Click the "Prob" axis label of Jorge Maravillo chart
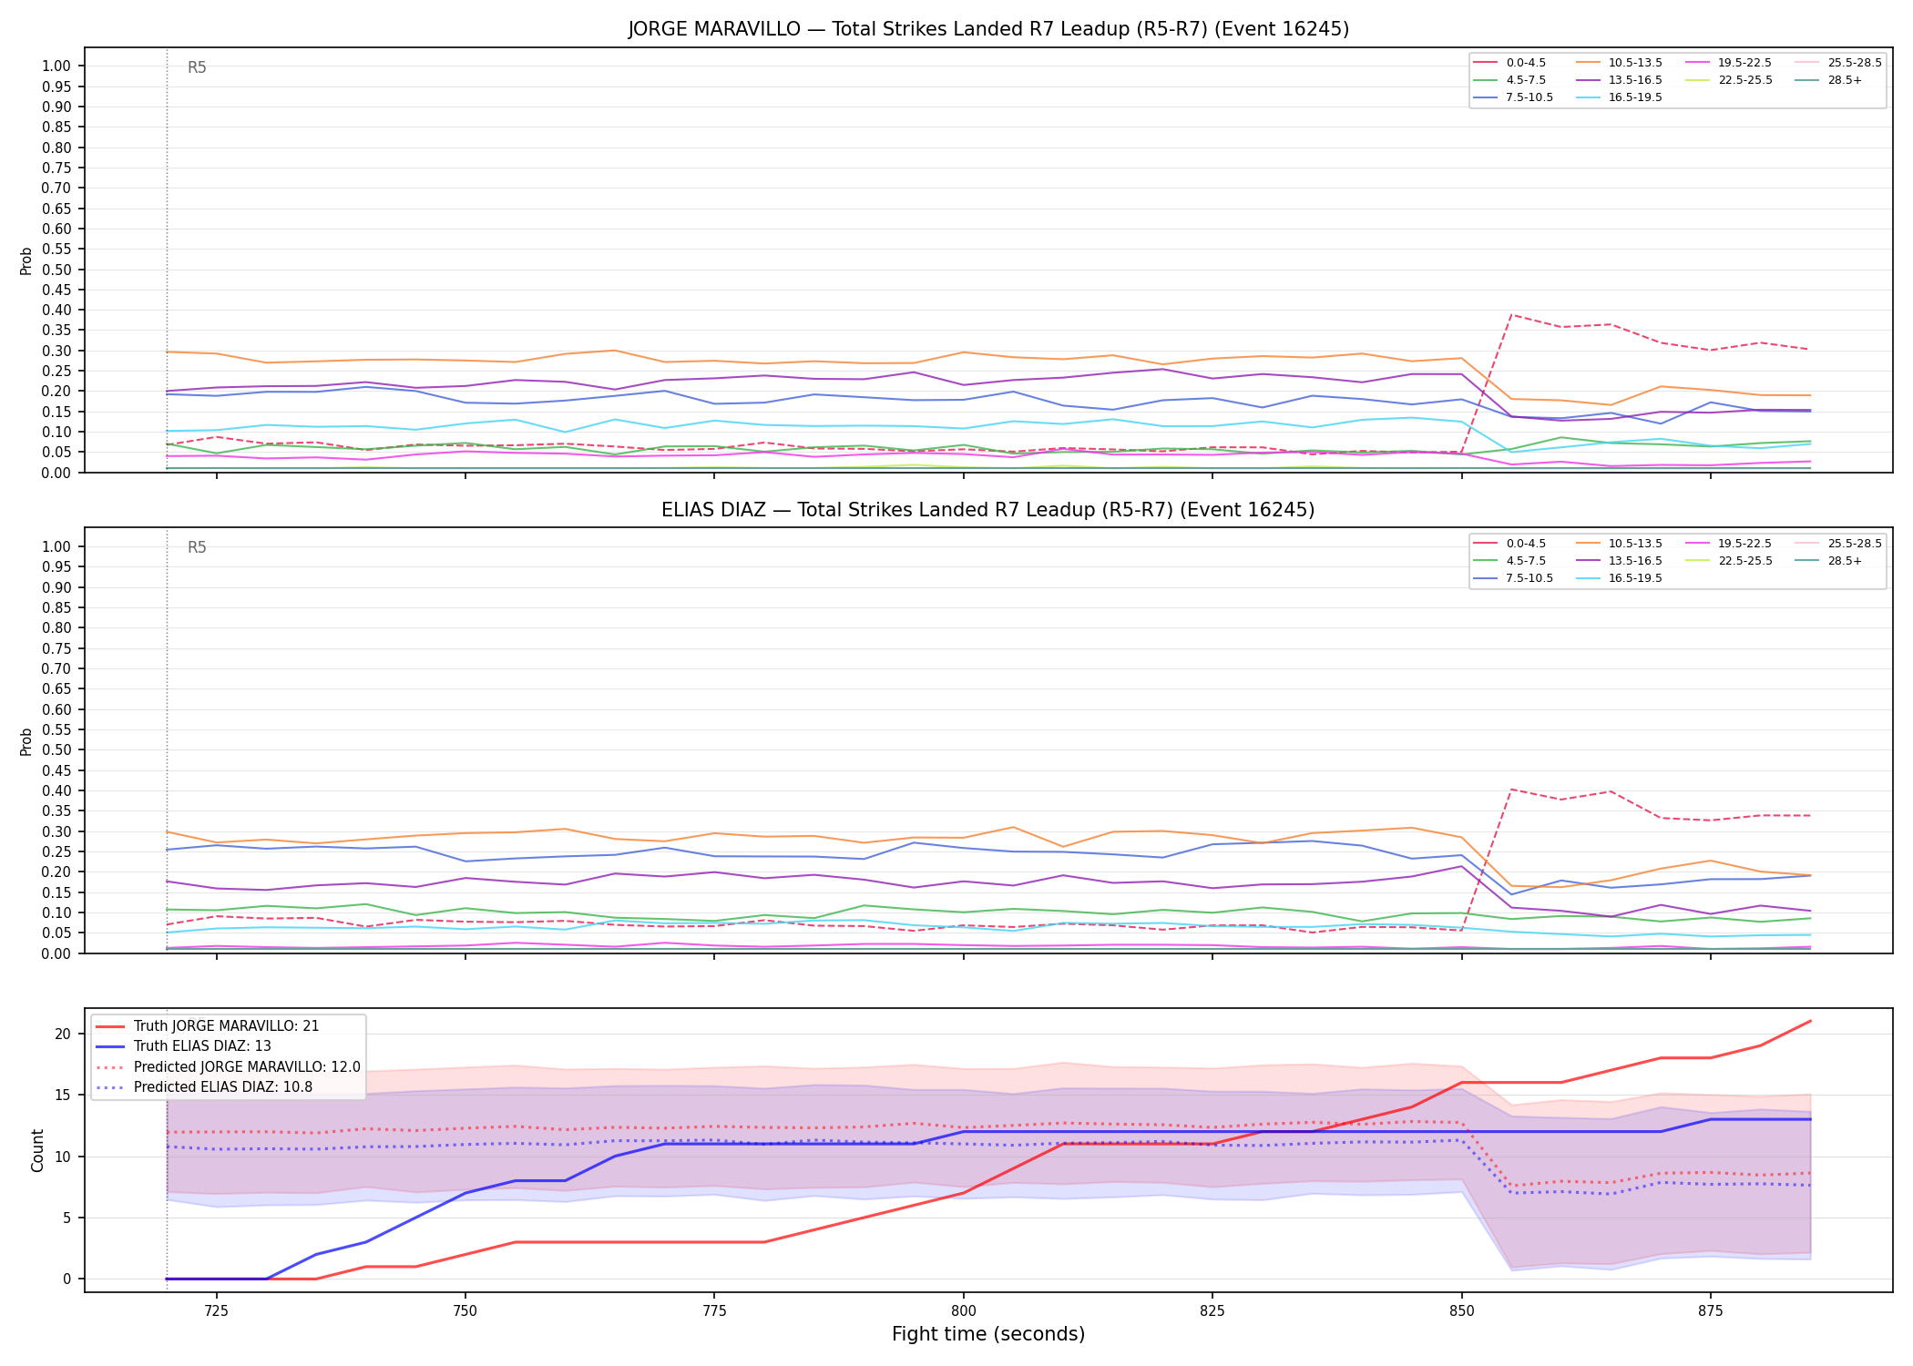The height and width of the screenshot is (1366, 1913). (x=26, y=260)
